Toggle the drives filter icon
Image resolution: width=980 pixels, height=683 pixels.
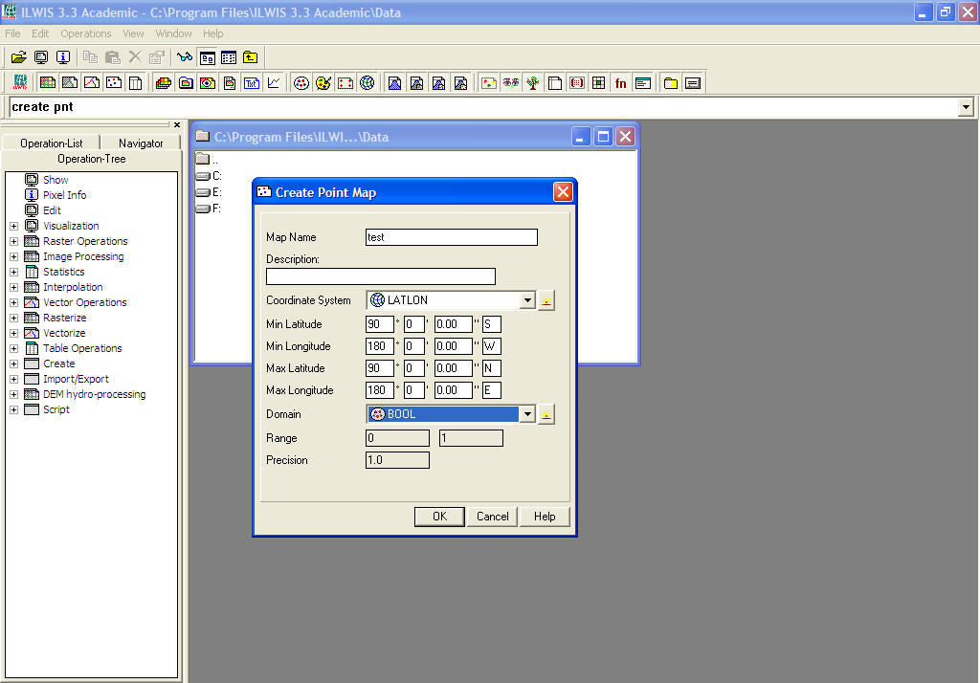click(x=693, y=82)
